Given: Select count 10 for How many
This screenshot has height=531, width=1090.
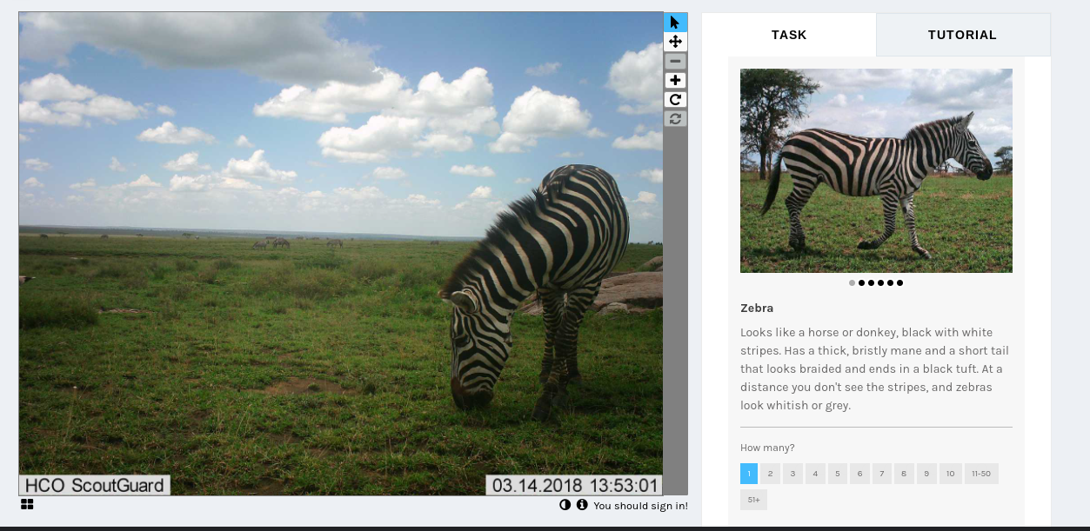Looking at the screenshot, I should coord(950,474).
